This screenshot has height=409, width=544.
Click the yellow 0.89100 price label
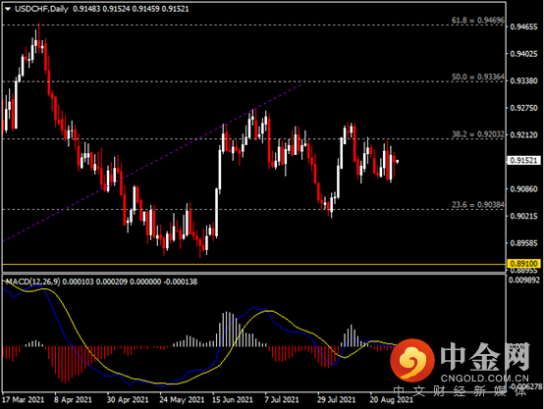pos(524,264)
